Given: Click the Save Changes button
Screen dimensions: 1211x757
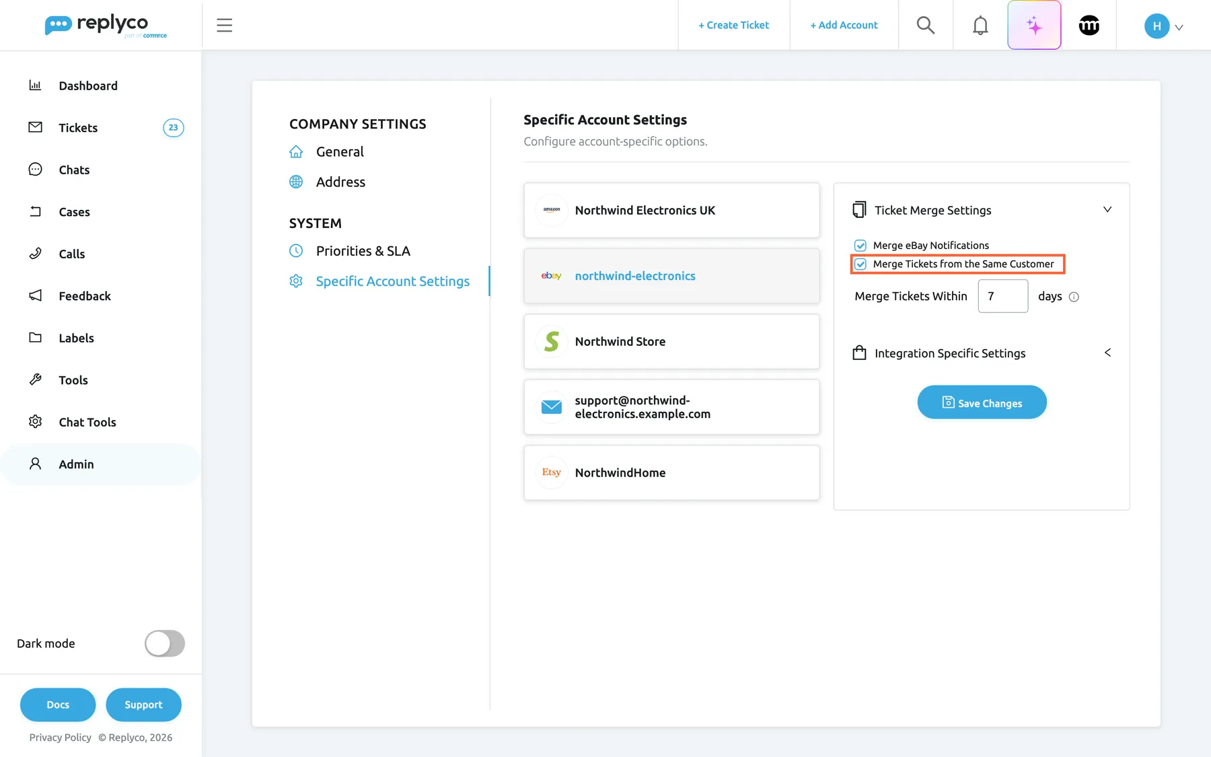Looking at the screenshot, I should (982, 402).
